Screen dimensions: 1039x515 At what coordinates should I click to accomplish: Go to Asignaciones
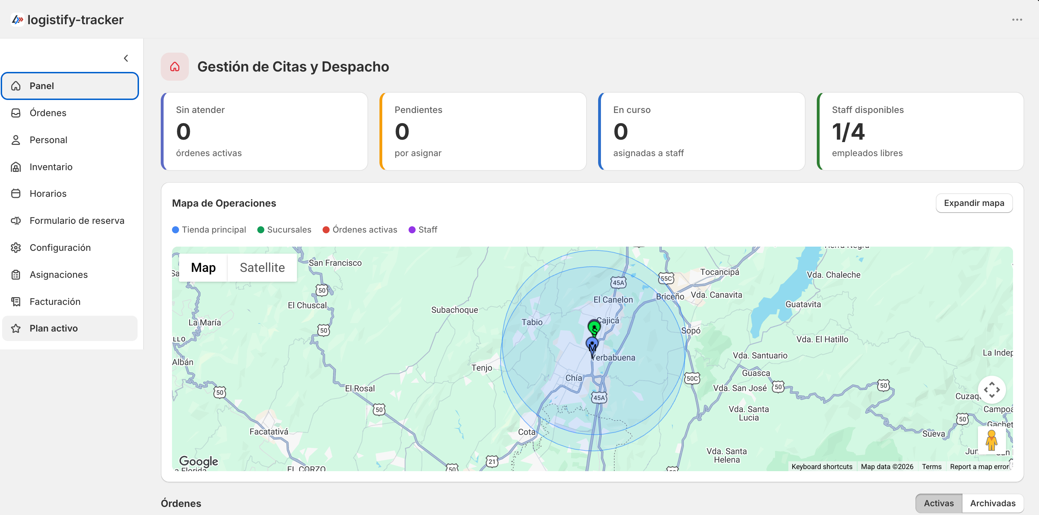70,274
